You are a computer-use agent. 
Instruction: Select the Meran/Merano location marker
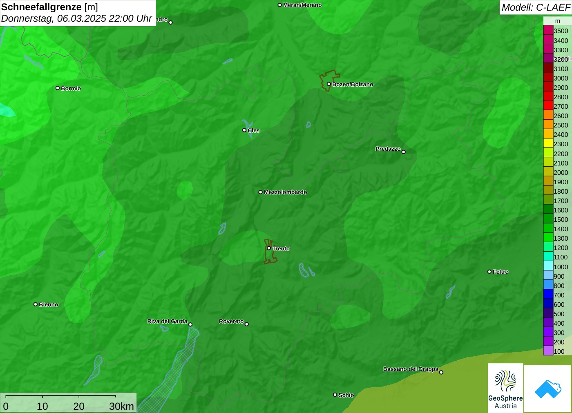(x=280, y=5)
